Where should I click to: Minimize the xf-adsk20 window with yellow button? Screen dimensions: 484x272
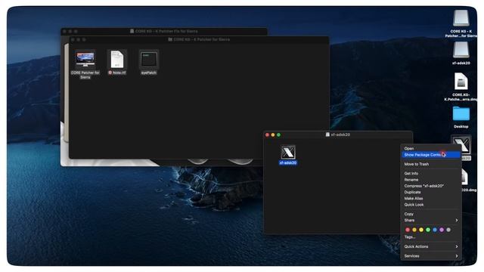(x=273, y=134)
